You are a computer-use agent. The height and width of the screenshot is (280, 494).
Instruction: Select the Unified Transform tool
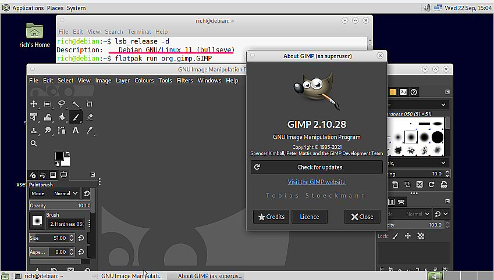[x=34, y=117]
